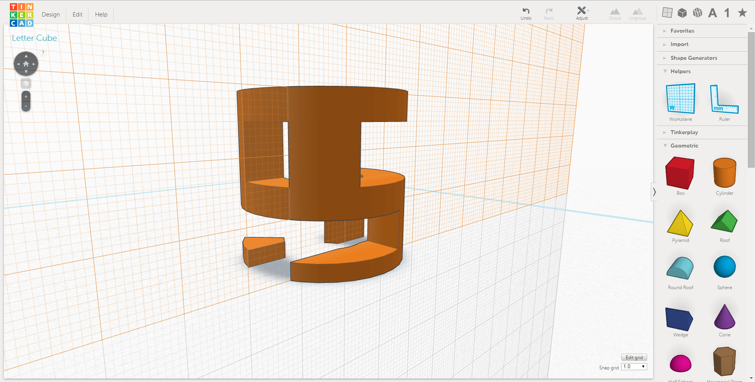Image resolution: width=755 pixels, height=382 pixels.
Task: Open the Letters shape panel
Action: pyautogui.click(x=712, y=13)
